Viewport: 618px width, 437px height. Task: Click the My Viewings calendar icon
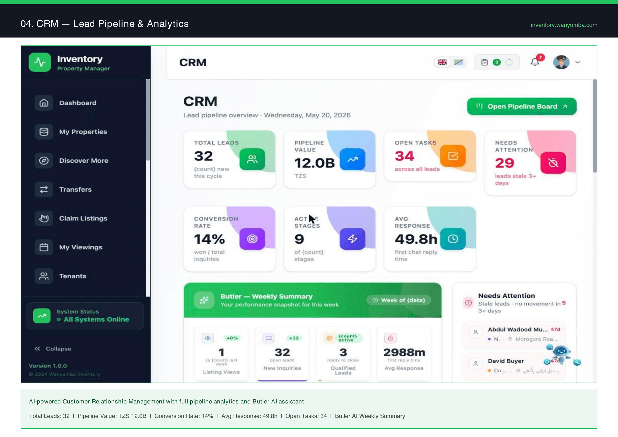(x=44, y=247)
